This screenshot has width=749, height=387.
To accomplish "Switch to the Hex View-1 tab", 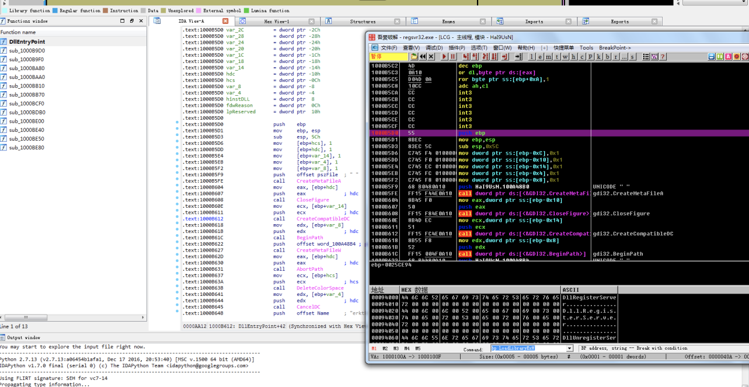I will pyautogui.click(x=276, y=22).
